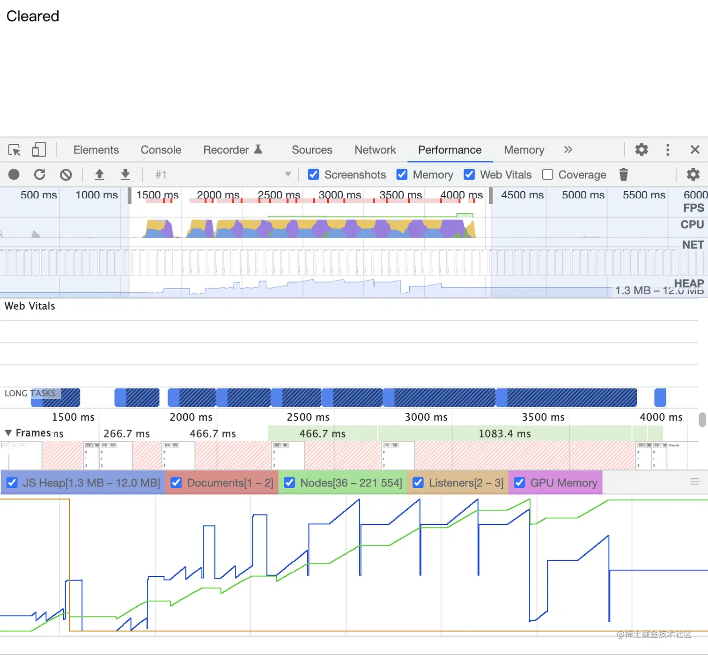Uncheck the JS Heap counter checkbox

13,483
